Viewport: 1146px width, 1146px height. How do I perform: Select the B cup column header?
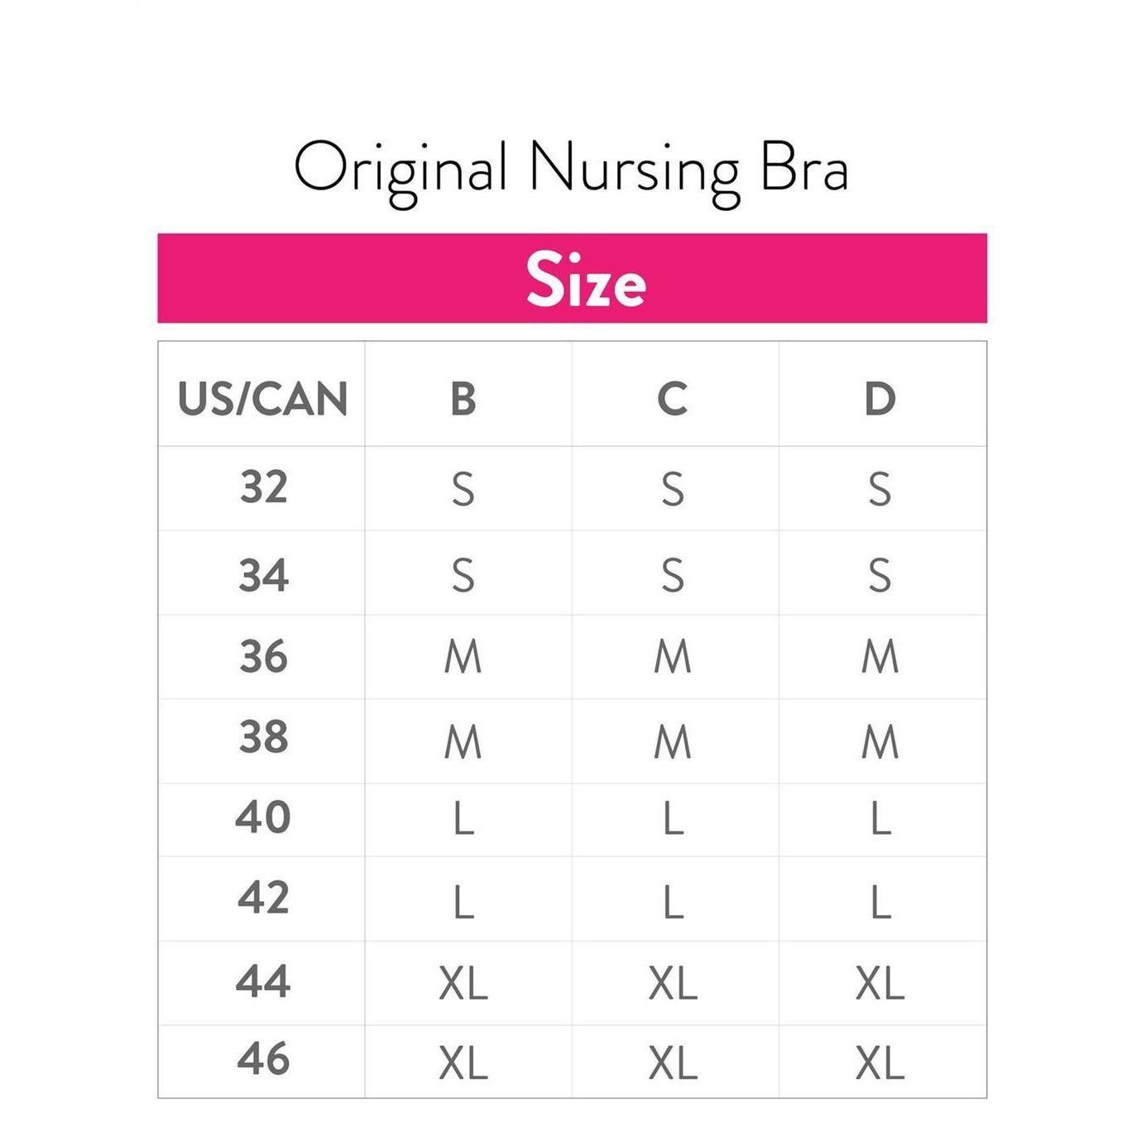(x=463, y=399)
